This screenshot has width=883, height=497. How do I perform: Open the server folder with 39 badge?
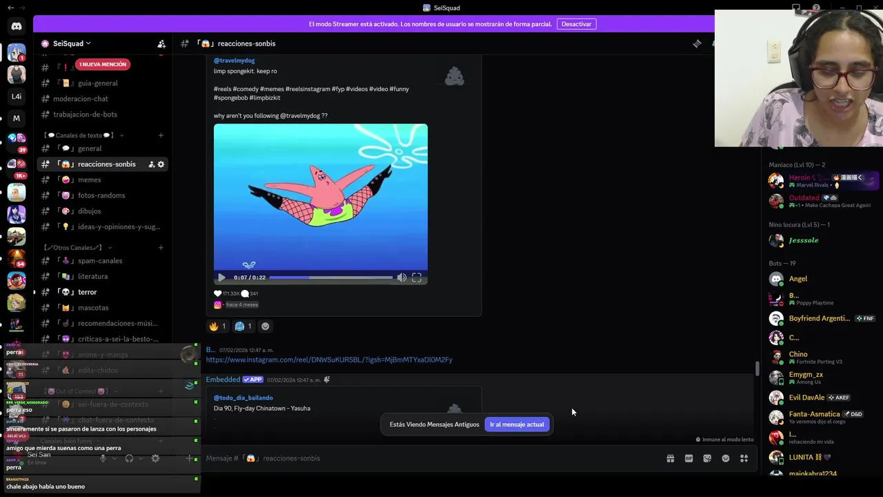[x=17, y=142]
